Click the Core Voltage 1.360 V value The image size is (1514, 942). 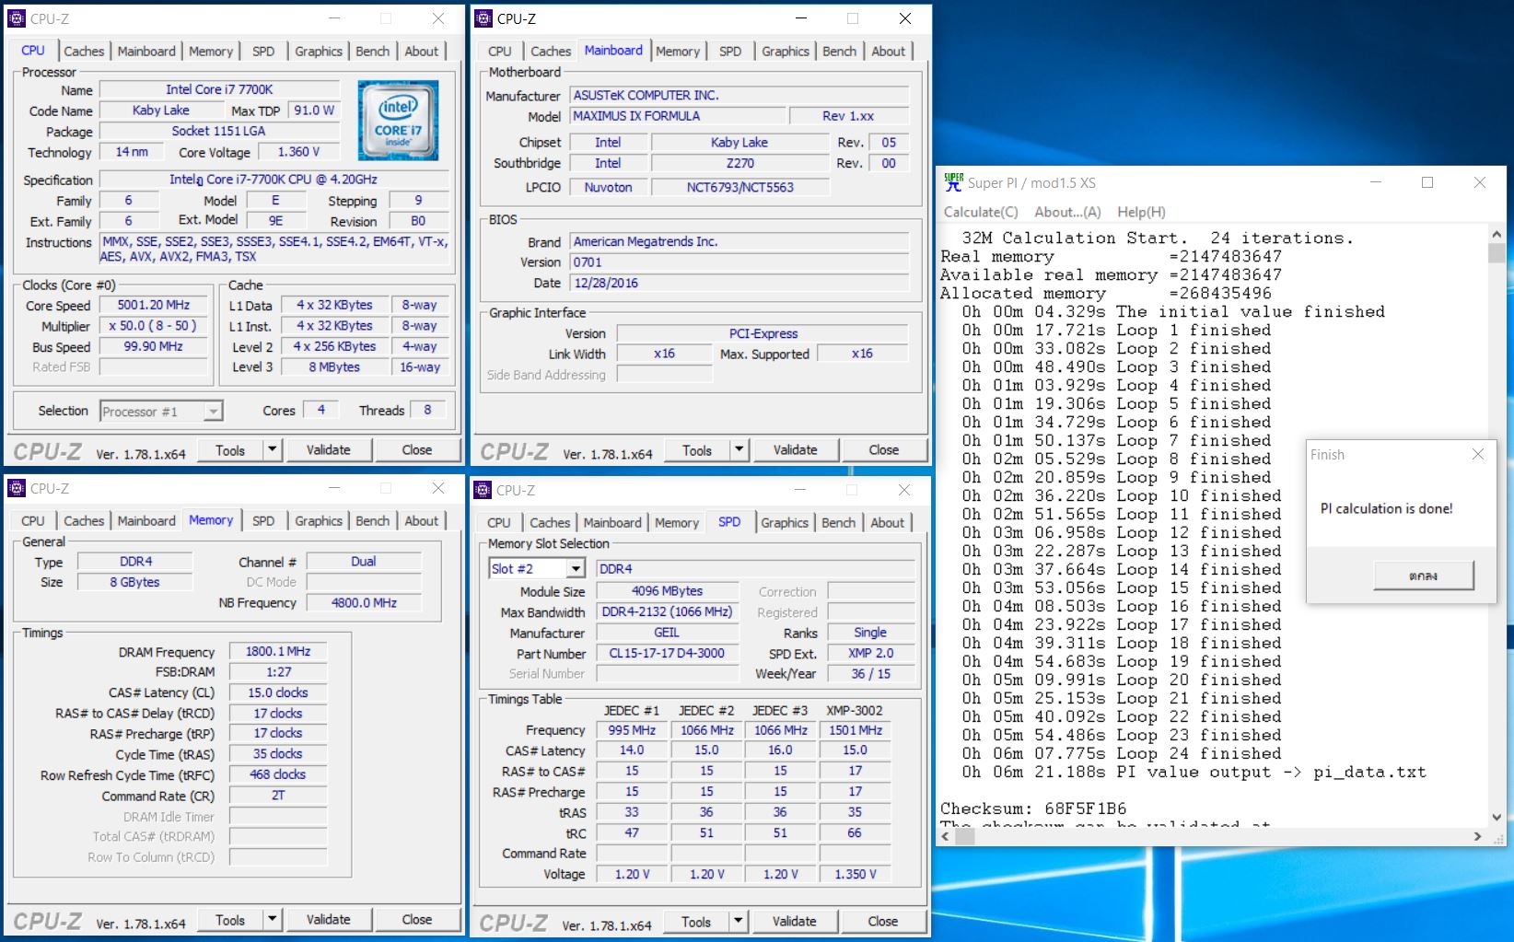point(298,152)
